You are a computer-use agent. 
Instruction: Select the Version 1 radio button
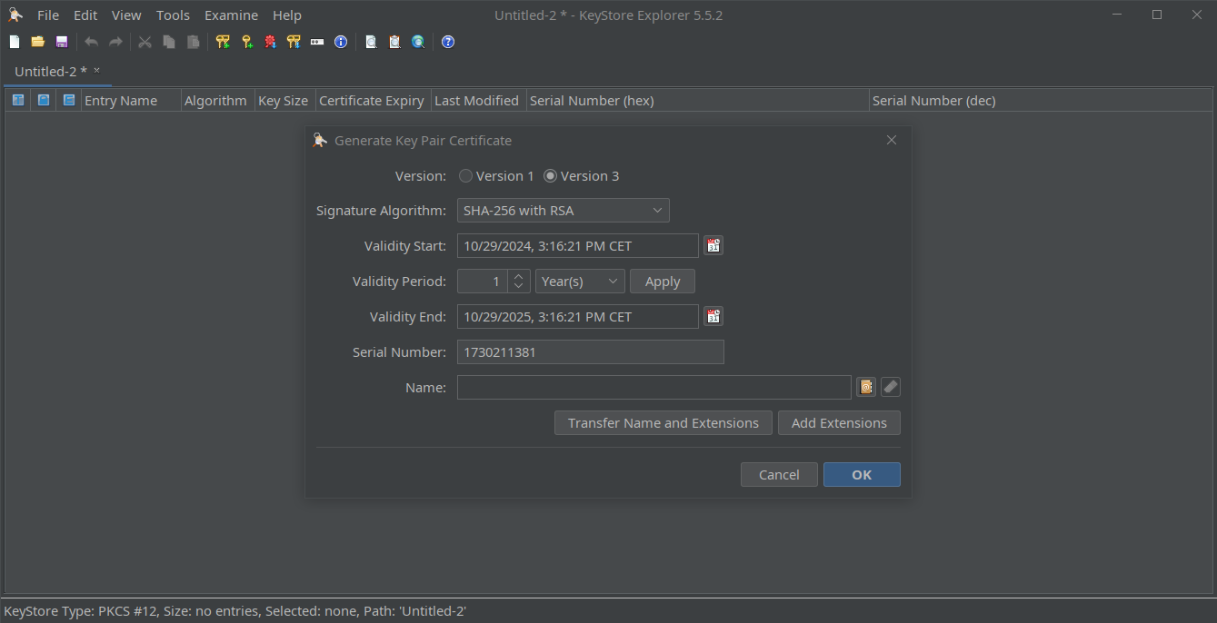click(x=465, y=176)
